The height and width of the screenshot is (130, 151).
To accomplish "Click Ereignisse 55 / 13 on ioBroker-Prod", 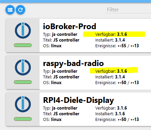I will [117, 46].
